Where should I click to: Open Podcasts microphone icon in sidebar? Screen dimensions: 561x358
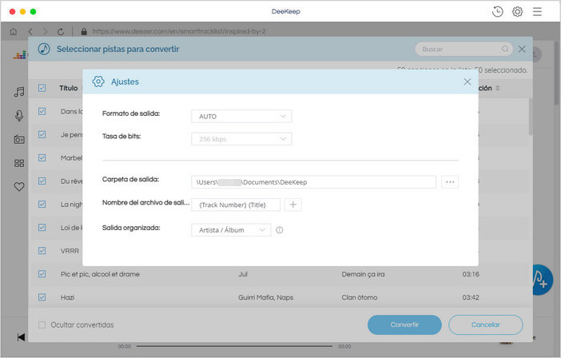click(19, 116)
